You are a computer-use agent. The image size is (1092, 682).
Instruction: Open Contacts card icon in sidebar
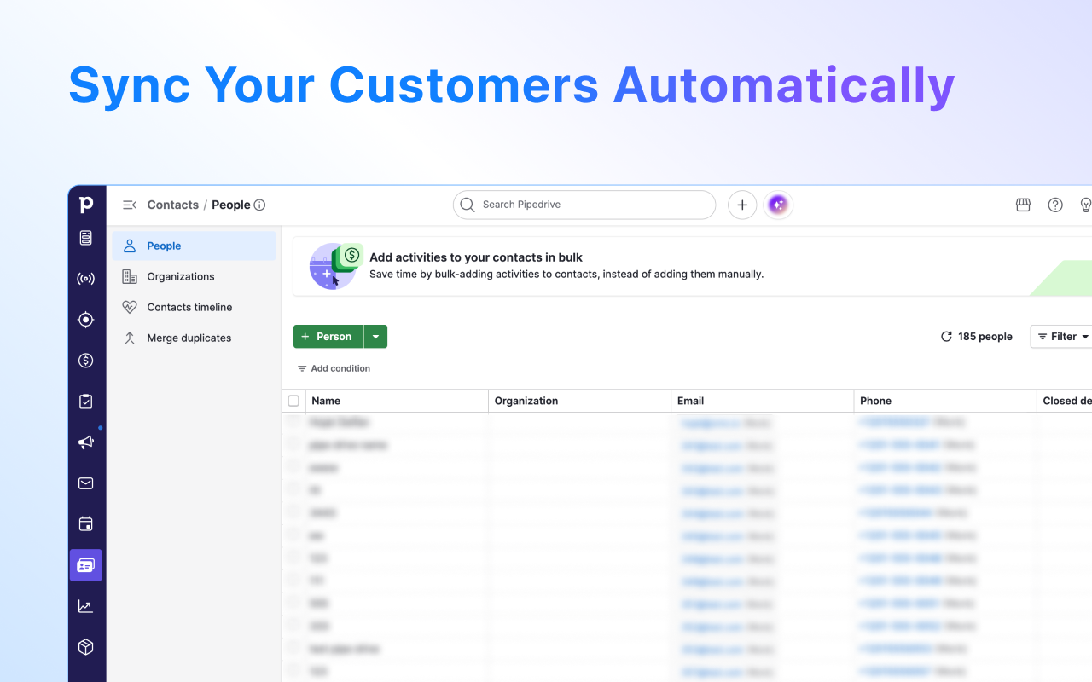86,565
